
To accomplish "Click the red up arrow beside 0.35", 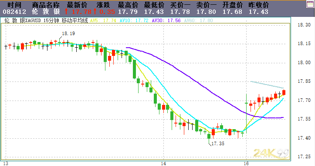I will [x=95, y=11].
